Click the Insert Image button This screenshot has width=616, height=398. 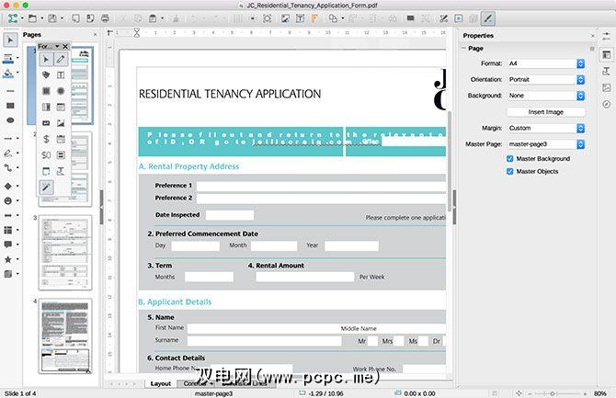point(546,112)
